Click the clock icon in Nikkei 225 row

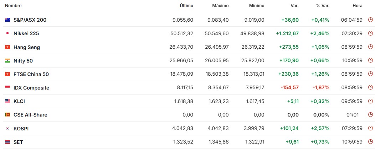pyautogui.click(x=371, y=33)
